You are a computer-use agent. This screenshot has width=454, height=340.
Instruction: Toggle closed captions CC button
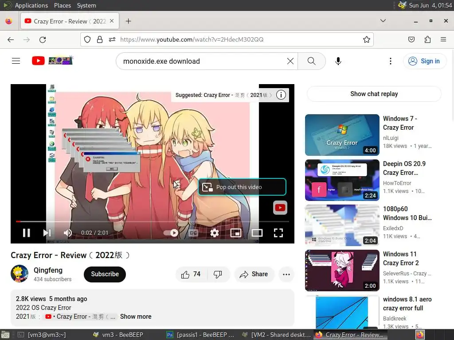(193, 233)
